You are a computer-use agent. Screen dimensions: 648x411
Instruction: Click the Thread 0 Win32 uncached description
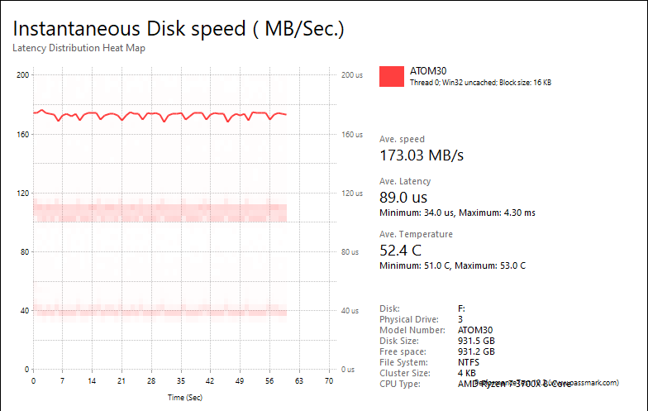pyautogui.click(x=480, y=83)
